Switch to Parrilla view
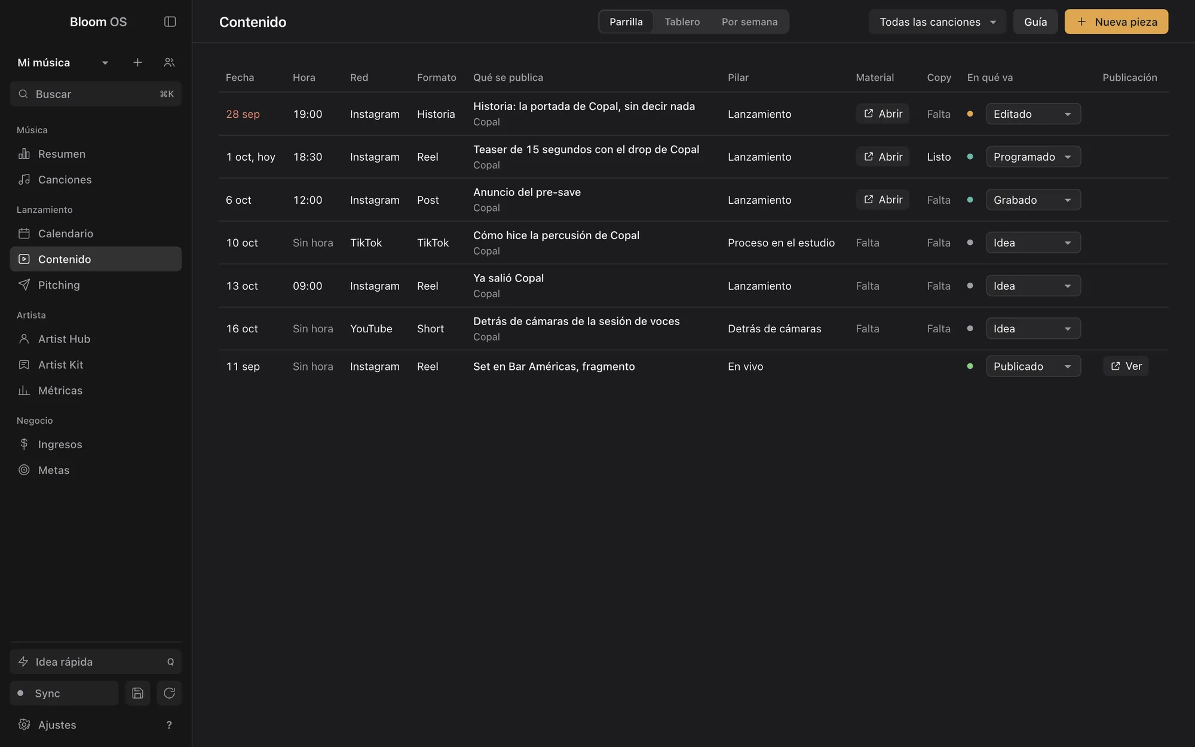Screen dimensions: 1195x747 click(626, 22)
